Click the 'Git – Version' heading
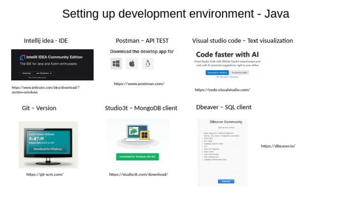Viewport: 354px width, 199px height. 39,108
